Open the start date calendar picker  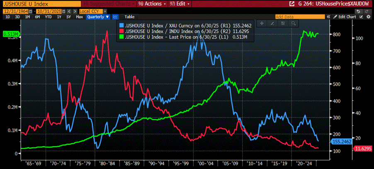pos(31,11)
